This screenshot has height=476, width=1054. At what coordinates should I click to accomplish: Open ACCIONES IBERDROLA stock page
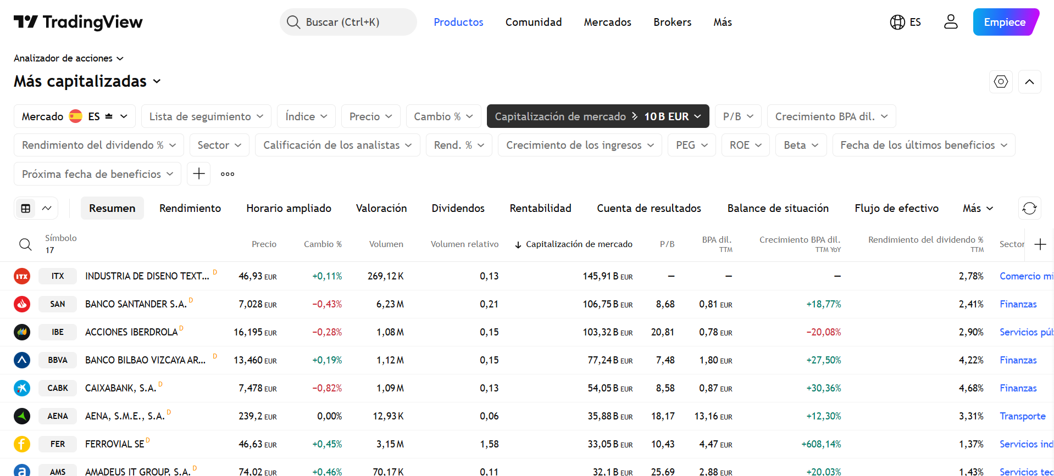[131, 332]
